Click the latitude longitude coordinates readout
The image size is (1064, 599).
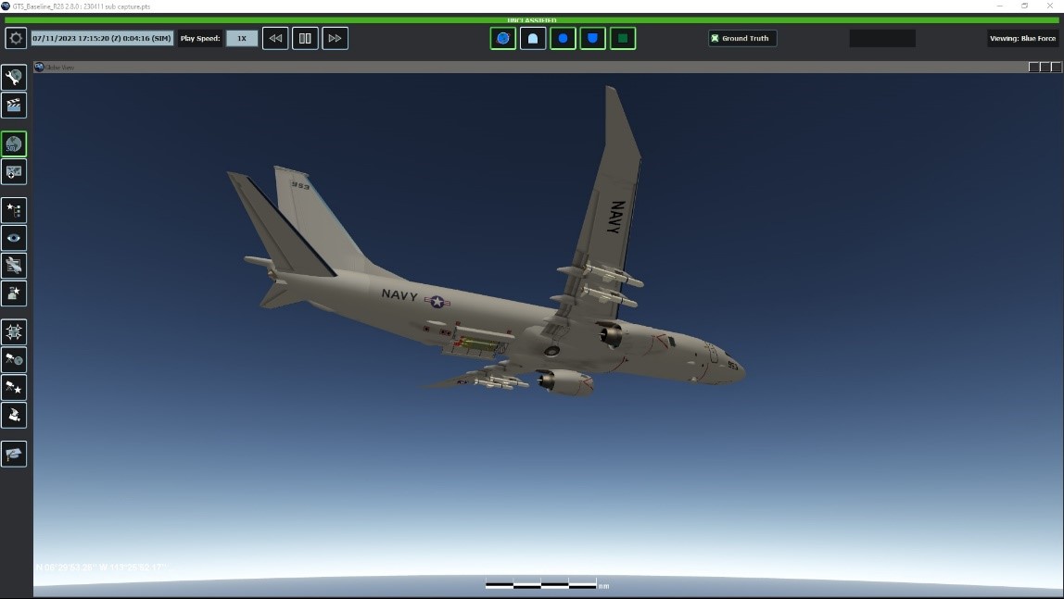click(x=100, y=568)
